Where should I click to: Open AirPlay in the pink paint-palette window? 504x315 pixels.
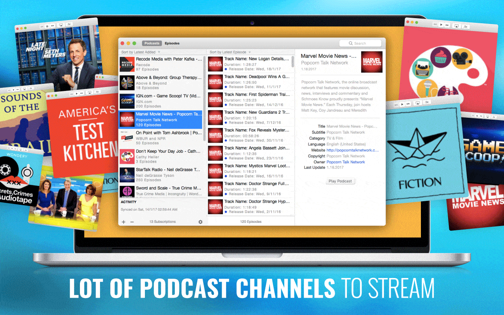click(x=456, y=26)
